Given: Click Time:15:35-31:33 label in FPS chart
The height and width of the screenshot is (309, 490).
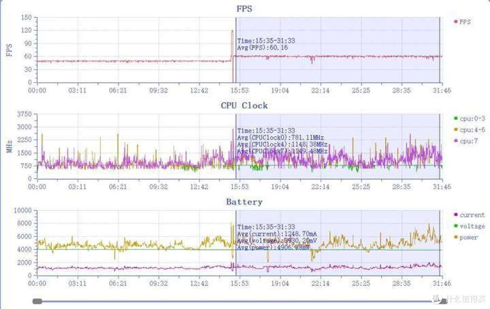Looking at the screenshot, I should [266, 41].
